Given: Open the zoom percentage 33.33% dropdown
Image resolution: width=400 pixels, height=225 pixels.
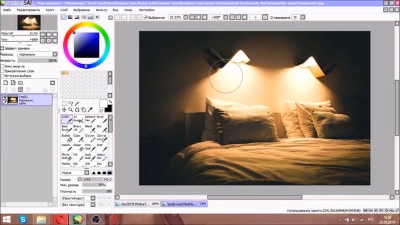Looking at the screenshot, I should [186, 17].
